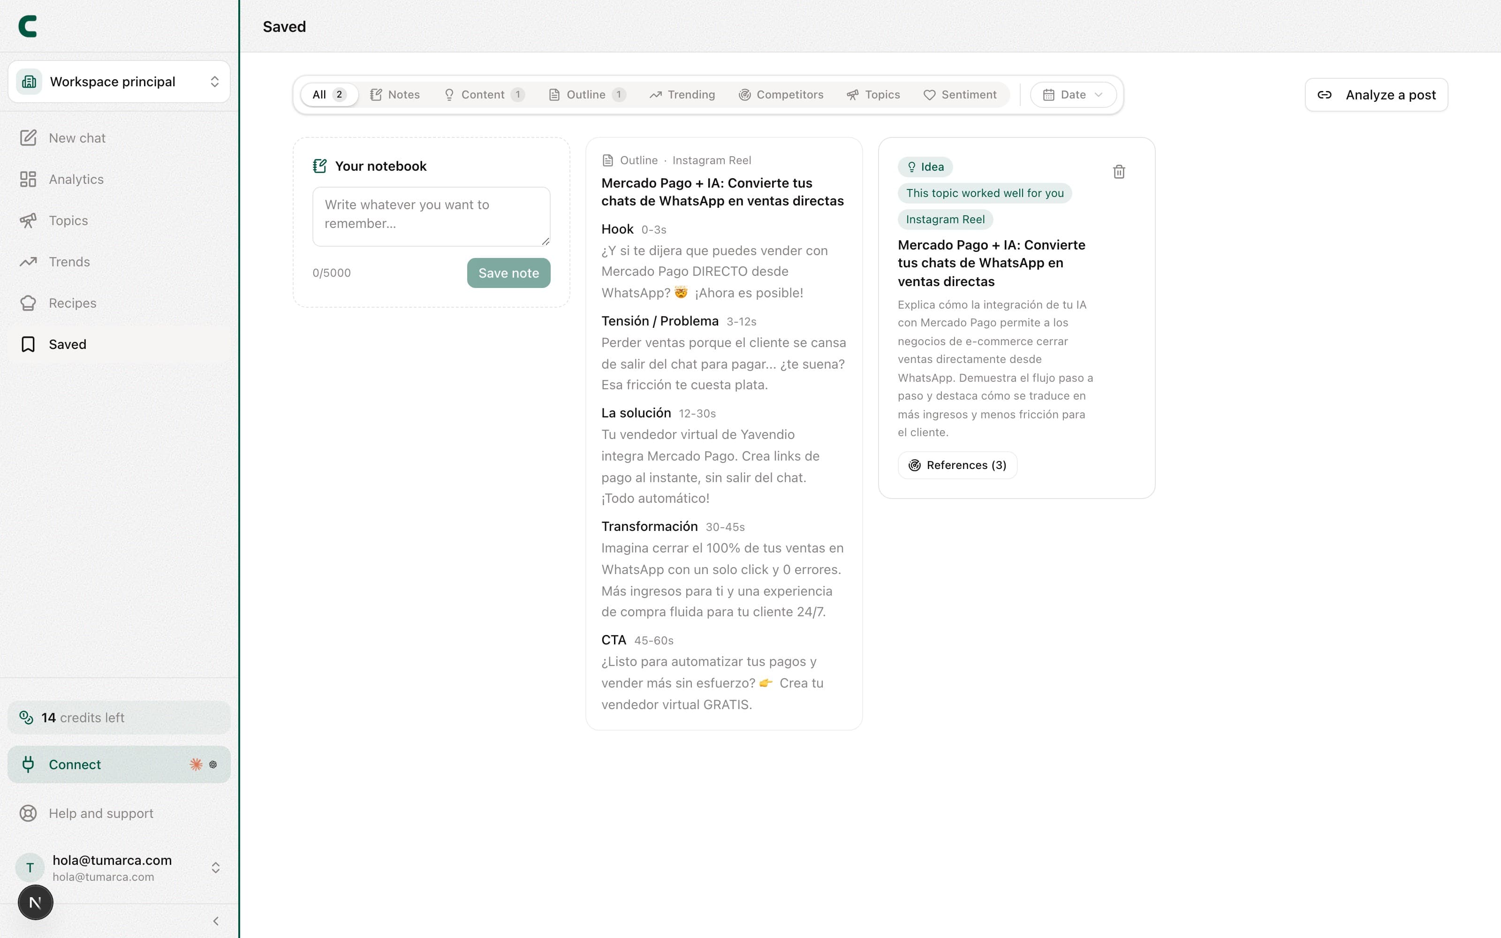Open Help and support

pos(119,813)
